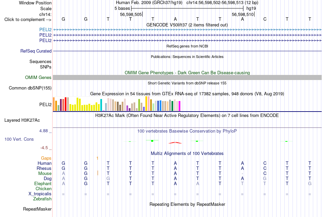Image resolution: width=322 pixels, height=217 pixels.
Task: Open the OMIM Gene Phenotypes track title
Action: click(187, 73)
